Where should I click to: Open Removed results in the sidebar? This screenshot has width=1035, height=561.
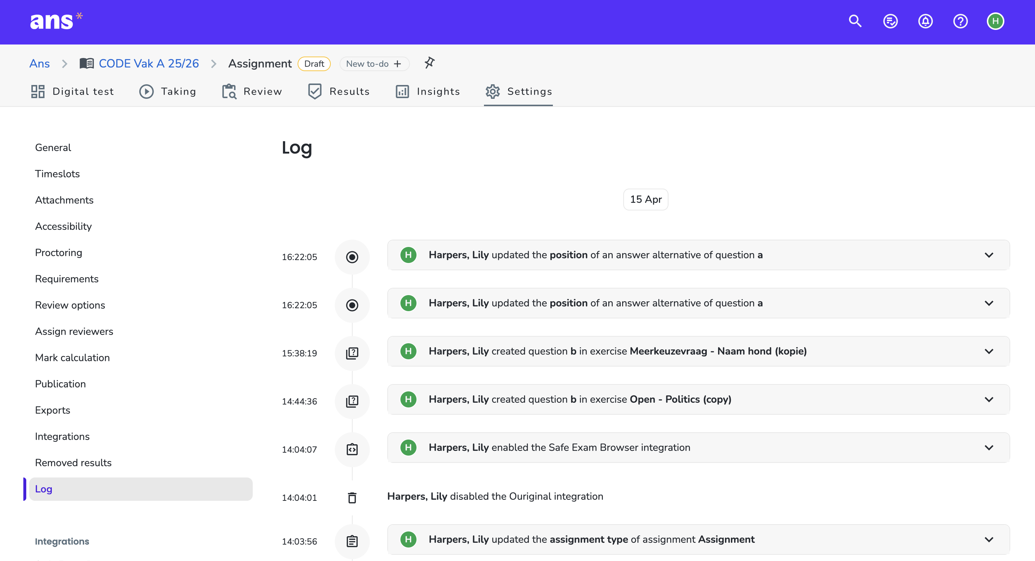(x=73, y=463)
